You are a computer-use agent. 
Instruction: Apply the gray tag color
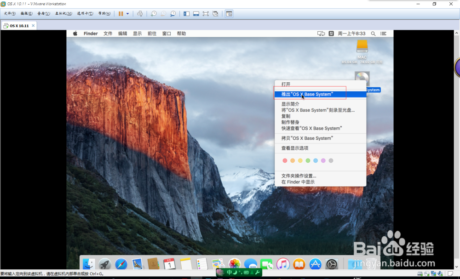(x=331, y=160)
